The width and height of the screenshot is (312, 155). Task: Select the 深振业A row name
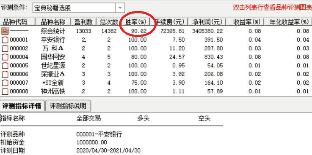click(53, 74)
